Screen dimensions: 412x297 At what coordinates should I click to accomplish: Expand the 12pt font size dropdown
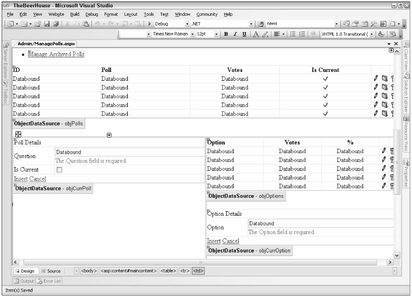tap(217, 33)
